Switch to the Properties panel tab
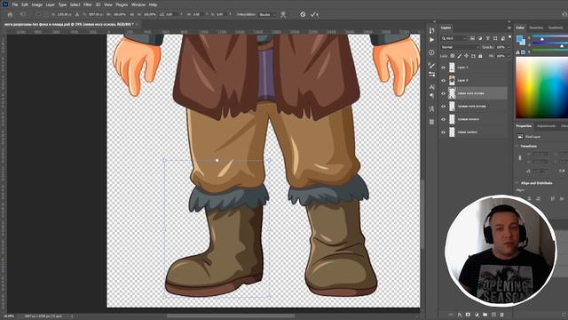Screen dimensions: 568x320 [x=524, y=126]
